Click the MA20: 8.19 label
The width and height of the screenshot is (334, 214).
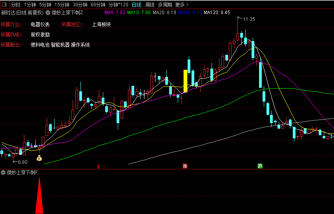tap(164, 13)
